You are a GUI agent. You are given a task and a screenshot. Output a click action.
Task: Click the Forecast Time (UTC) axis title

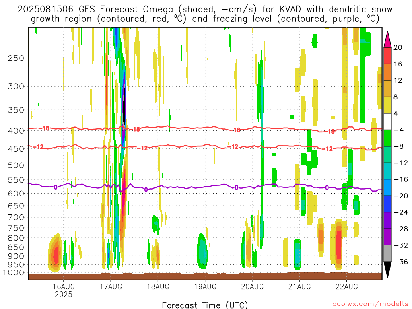(x=205, y=305)
